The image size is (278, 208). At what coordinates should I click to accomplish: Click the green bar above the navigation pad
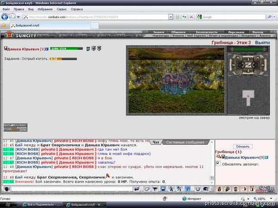pyautogui.click(x=248, y=49)
